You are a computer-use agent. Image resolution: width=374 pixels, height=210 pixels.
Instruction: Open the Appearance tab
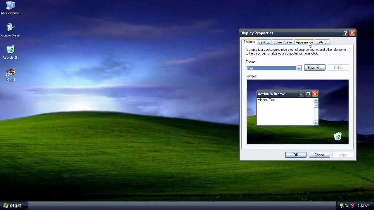click(x=304, y=42)
